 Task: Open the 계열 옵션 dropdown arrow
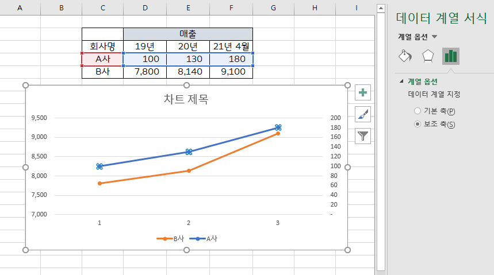click(434, 37)
